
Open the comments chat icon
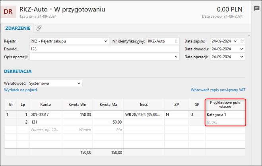click(x=256, y=8)
